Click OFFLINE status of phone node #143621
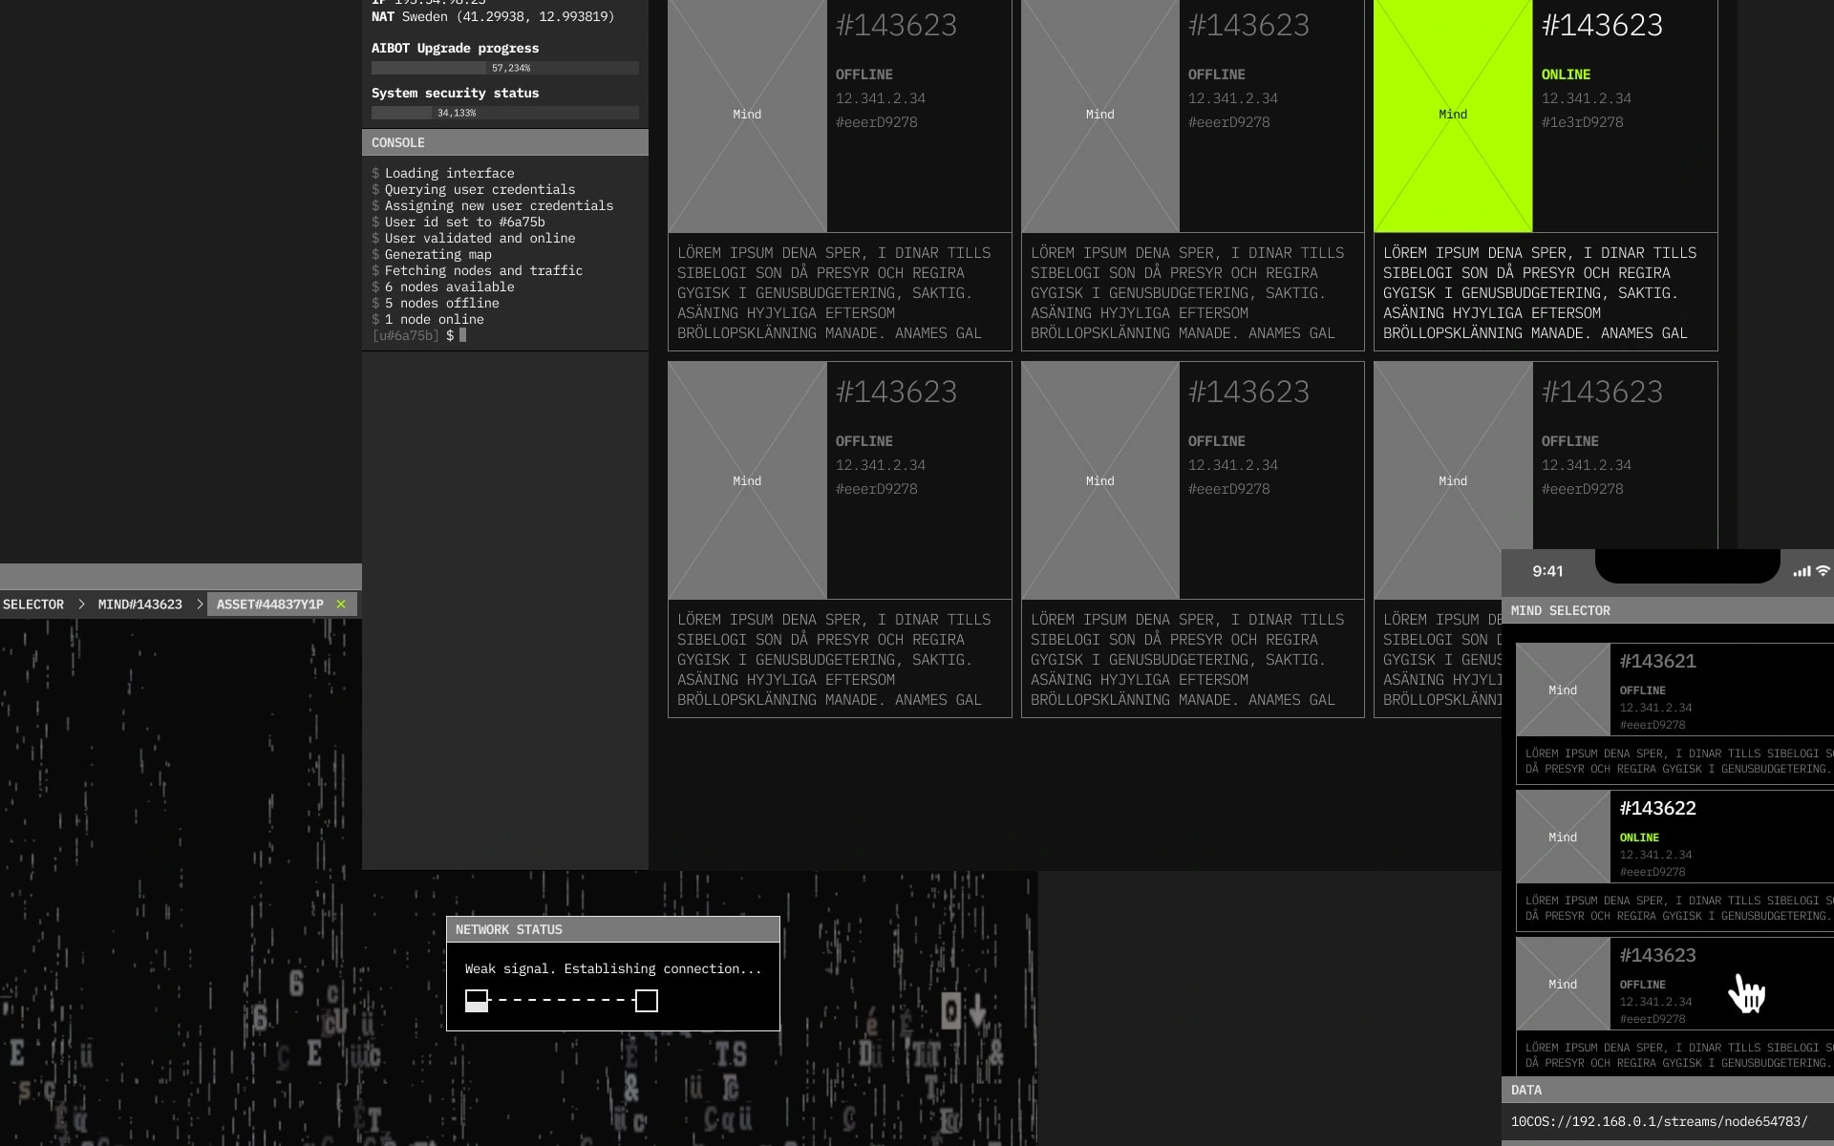 1642,690
